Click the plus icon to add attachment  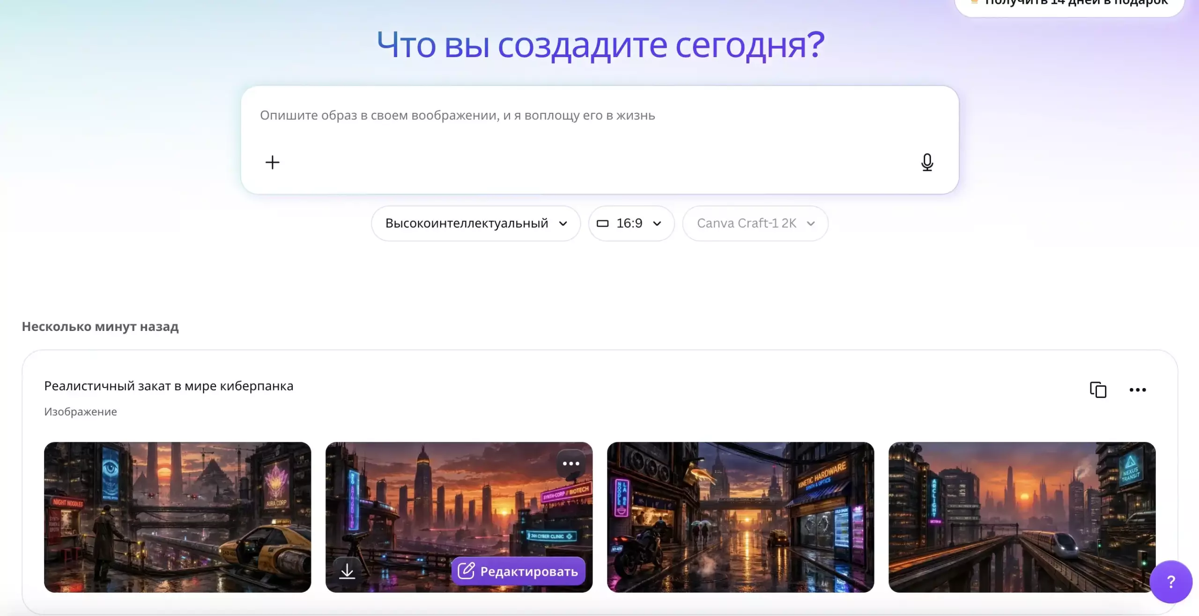click(272, 162)
